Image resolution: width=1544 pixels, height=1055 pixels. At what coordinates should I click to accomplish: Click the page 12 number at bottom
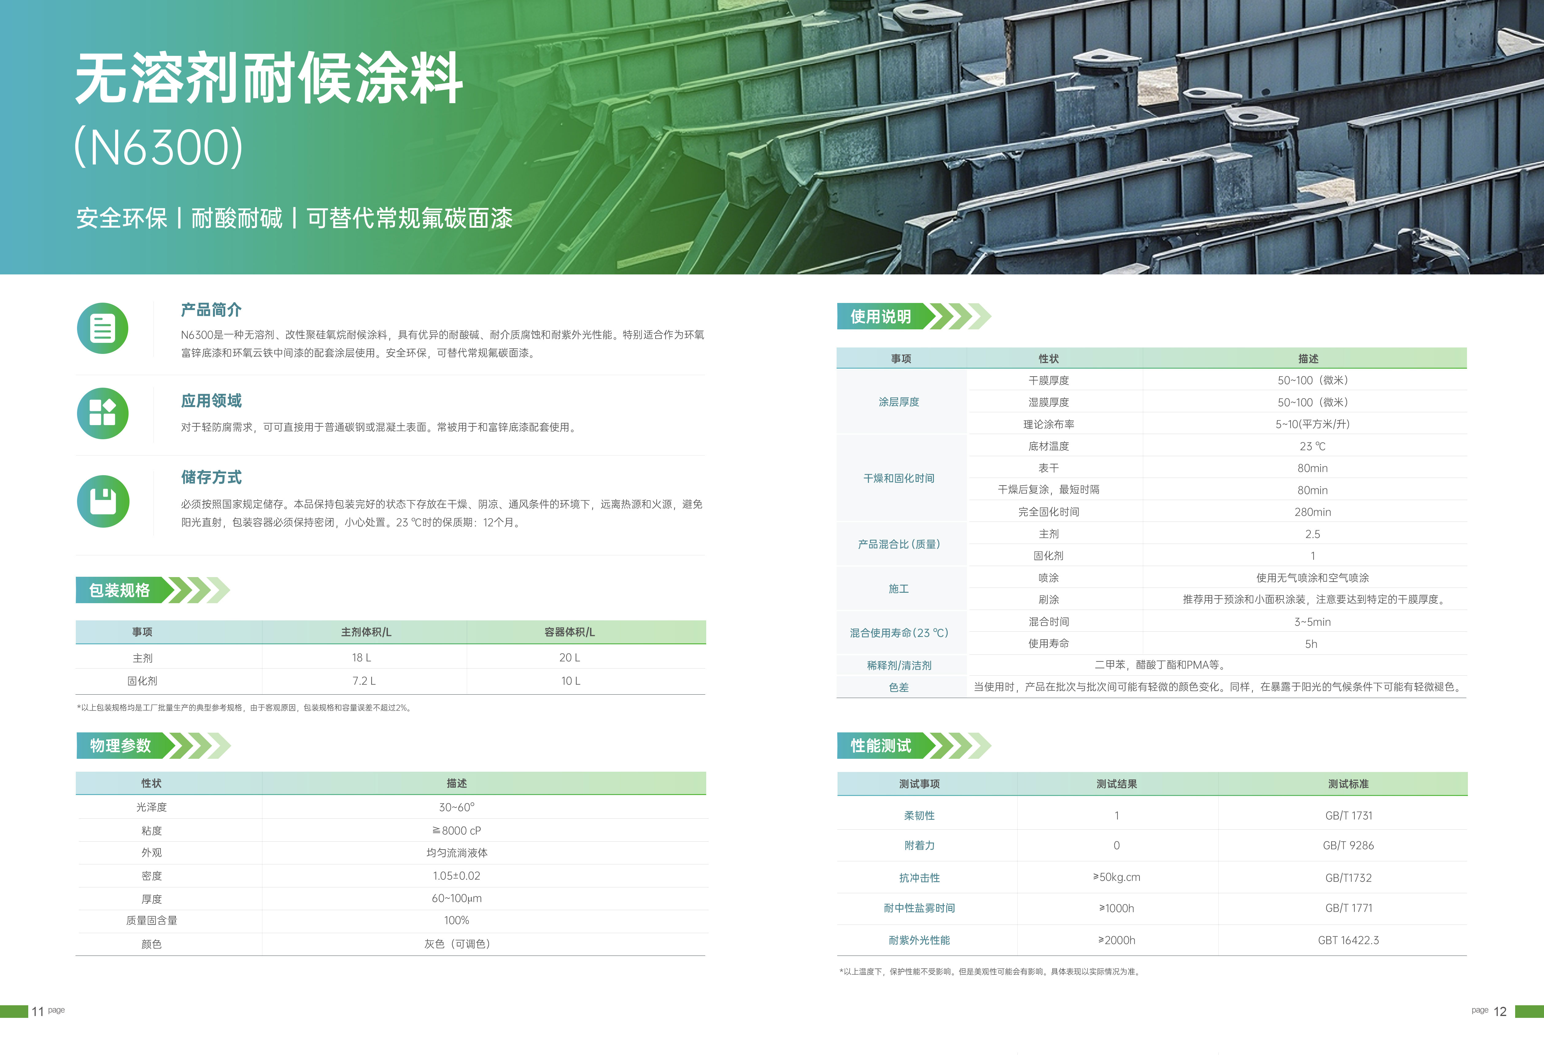coord(1499,1011)
